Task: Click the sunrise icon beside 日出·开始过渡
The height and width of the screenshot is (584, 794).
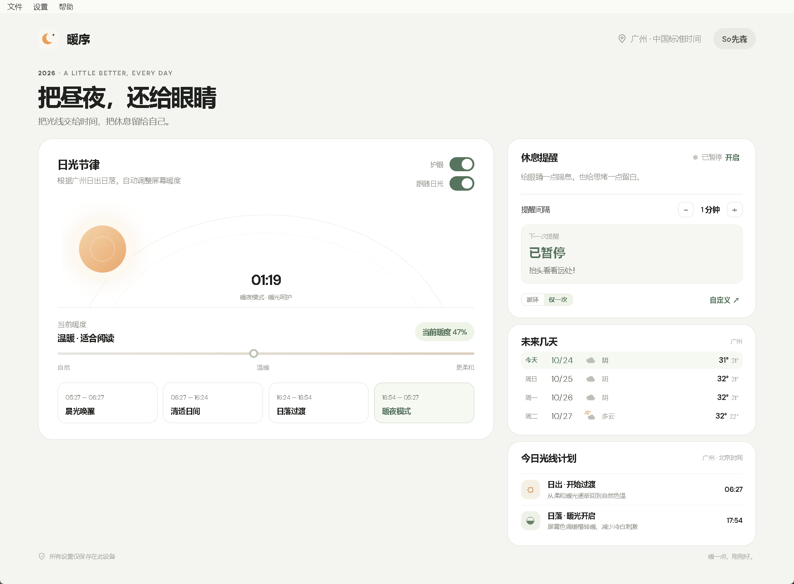Action: coord(531,490)
